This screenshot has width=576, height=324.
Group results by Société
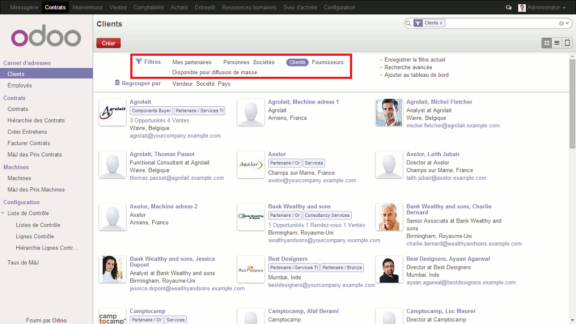pos(206,84)
